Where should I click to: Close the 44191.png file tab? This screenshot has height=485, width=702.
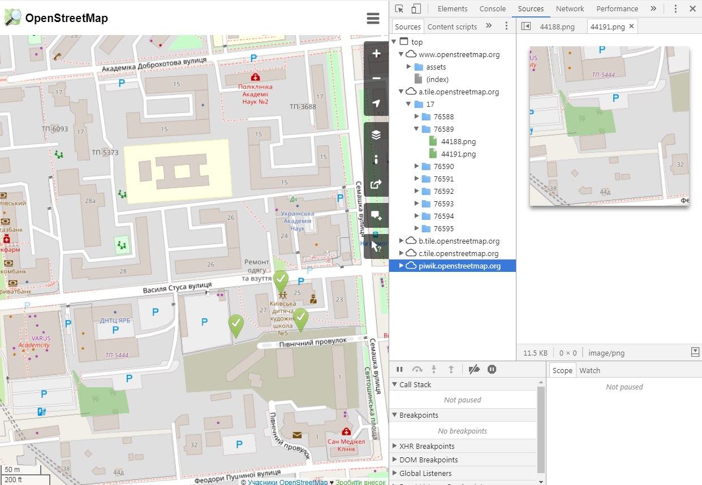[x=631, y=26]
